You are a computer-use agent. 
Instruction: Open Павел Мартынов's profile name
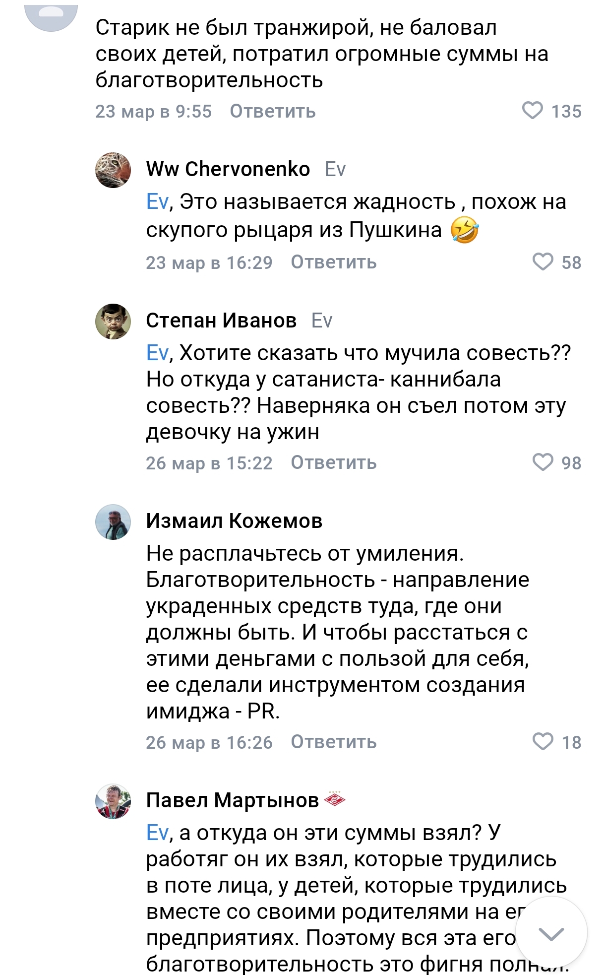click(232, 800)
